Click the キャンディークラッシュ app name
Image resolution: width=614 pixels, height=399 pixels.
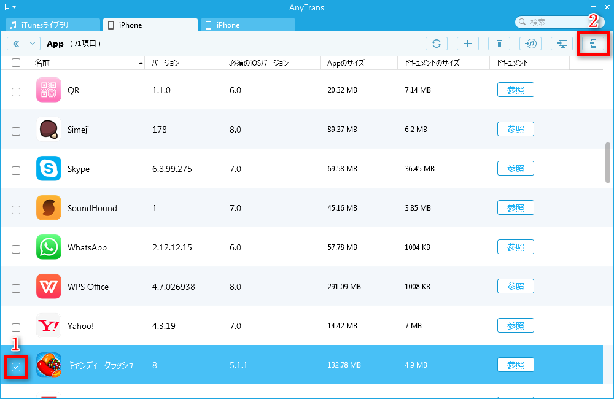[101, 365]
